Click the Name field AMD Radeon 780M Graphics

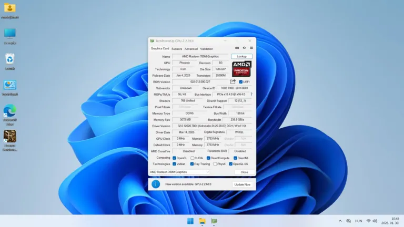tap(200, 56)
